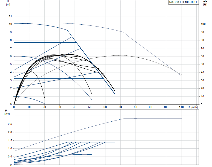Select the 1,5 tick on the P1 axis
212x167 pixels.
coord(10,140)
